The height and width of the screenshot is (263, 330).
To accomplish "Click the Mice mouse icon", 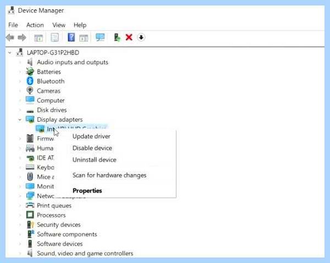I will click(30, 177).
